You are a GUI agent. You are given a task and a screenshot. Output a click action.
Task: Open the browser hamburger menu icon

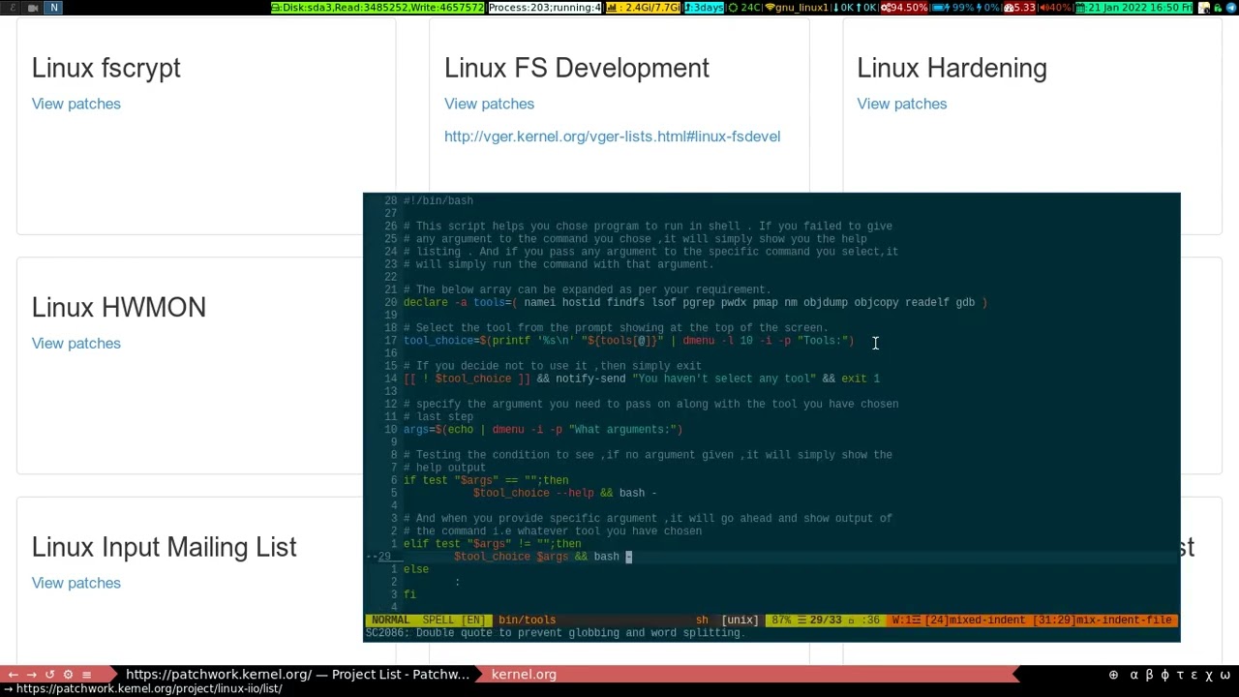click(86, 675)
